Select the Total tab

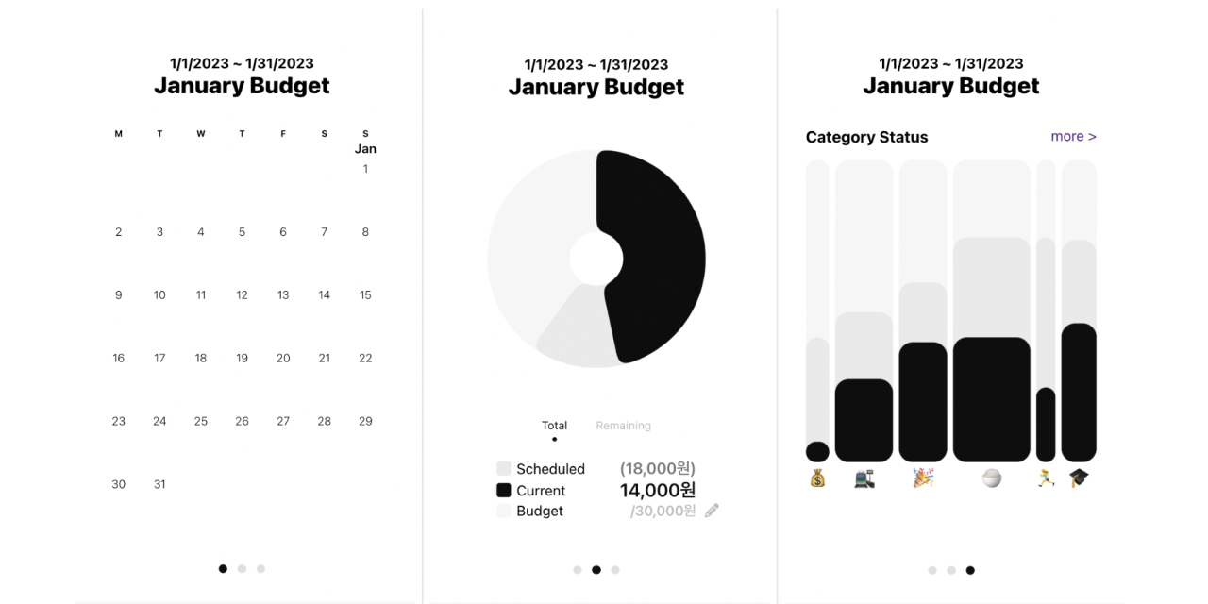(554, 425)
